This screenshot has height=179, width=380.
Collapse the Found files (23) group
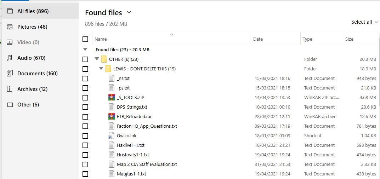tap(85, 50)
